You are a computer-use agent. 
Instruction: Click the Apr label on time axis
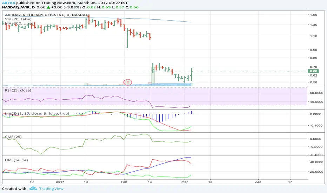point(258,182)
